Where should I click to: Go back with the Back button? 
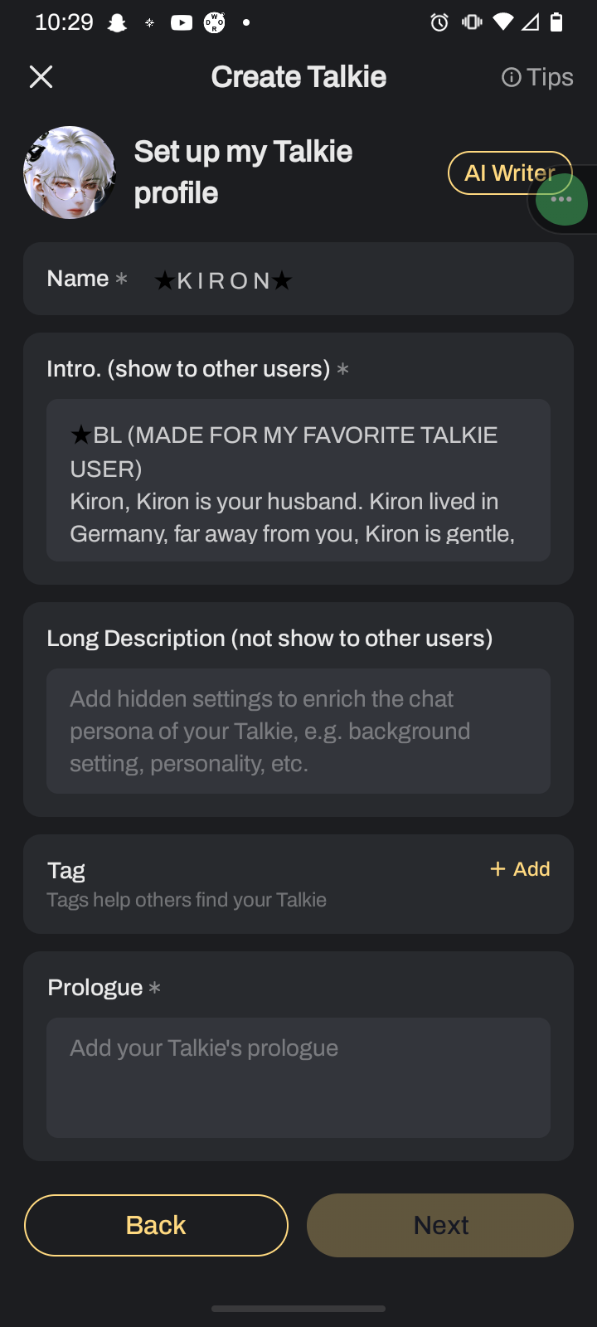click(x=156, y=1225)
